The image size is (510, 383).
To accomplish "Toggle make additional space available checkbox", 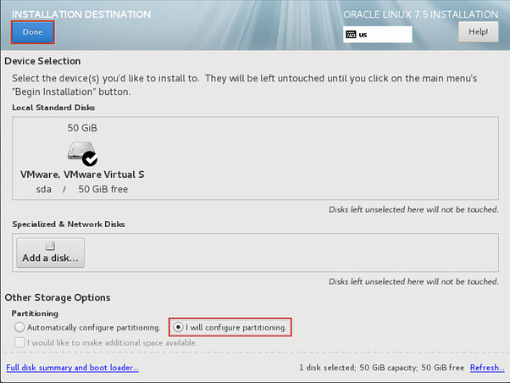I will 19,342.
